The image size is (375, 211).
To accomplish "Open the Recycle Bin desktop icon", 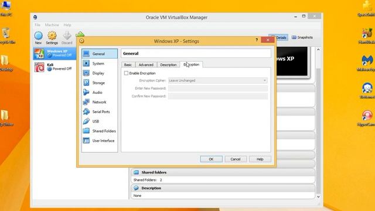I will (x=6, y=36).
